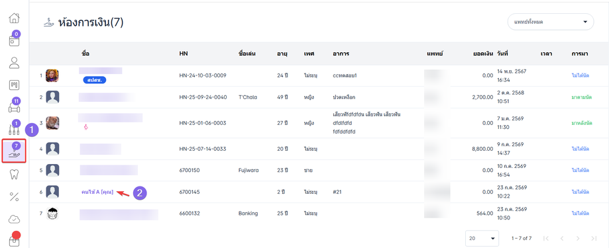This screenshot has height=248, width=609.
Task: Click the ยอดเงิน column header
Action: [483, 54]
